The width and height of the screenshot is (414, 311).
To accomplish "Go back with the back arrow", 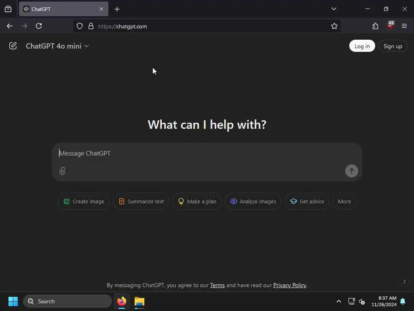I will point(10,26).
